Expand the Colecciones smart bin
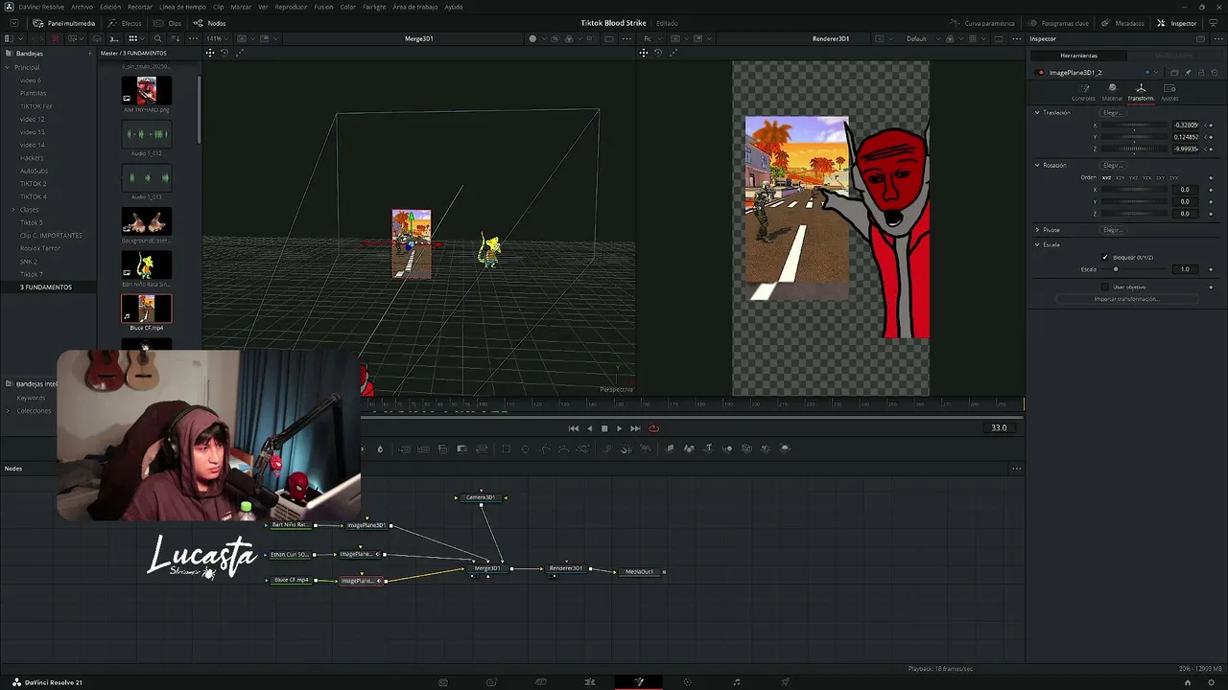Screen dimensions: 1228x690 (9, 411)
